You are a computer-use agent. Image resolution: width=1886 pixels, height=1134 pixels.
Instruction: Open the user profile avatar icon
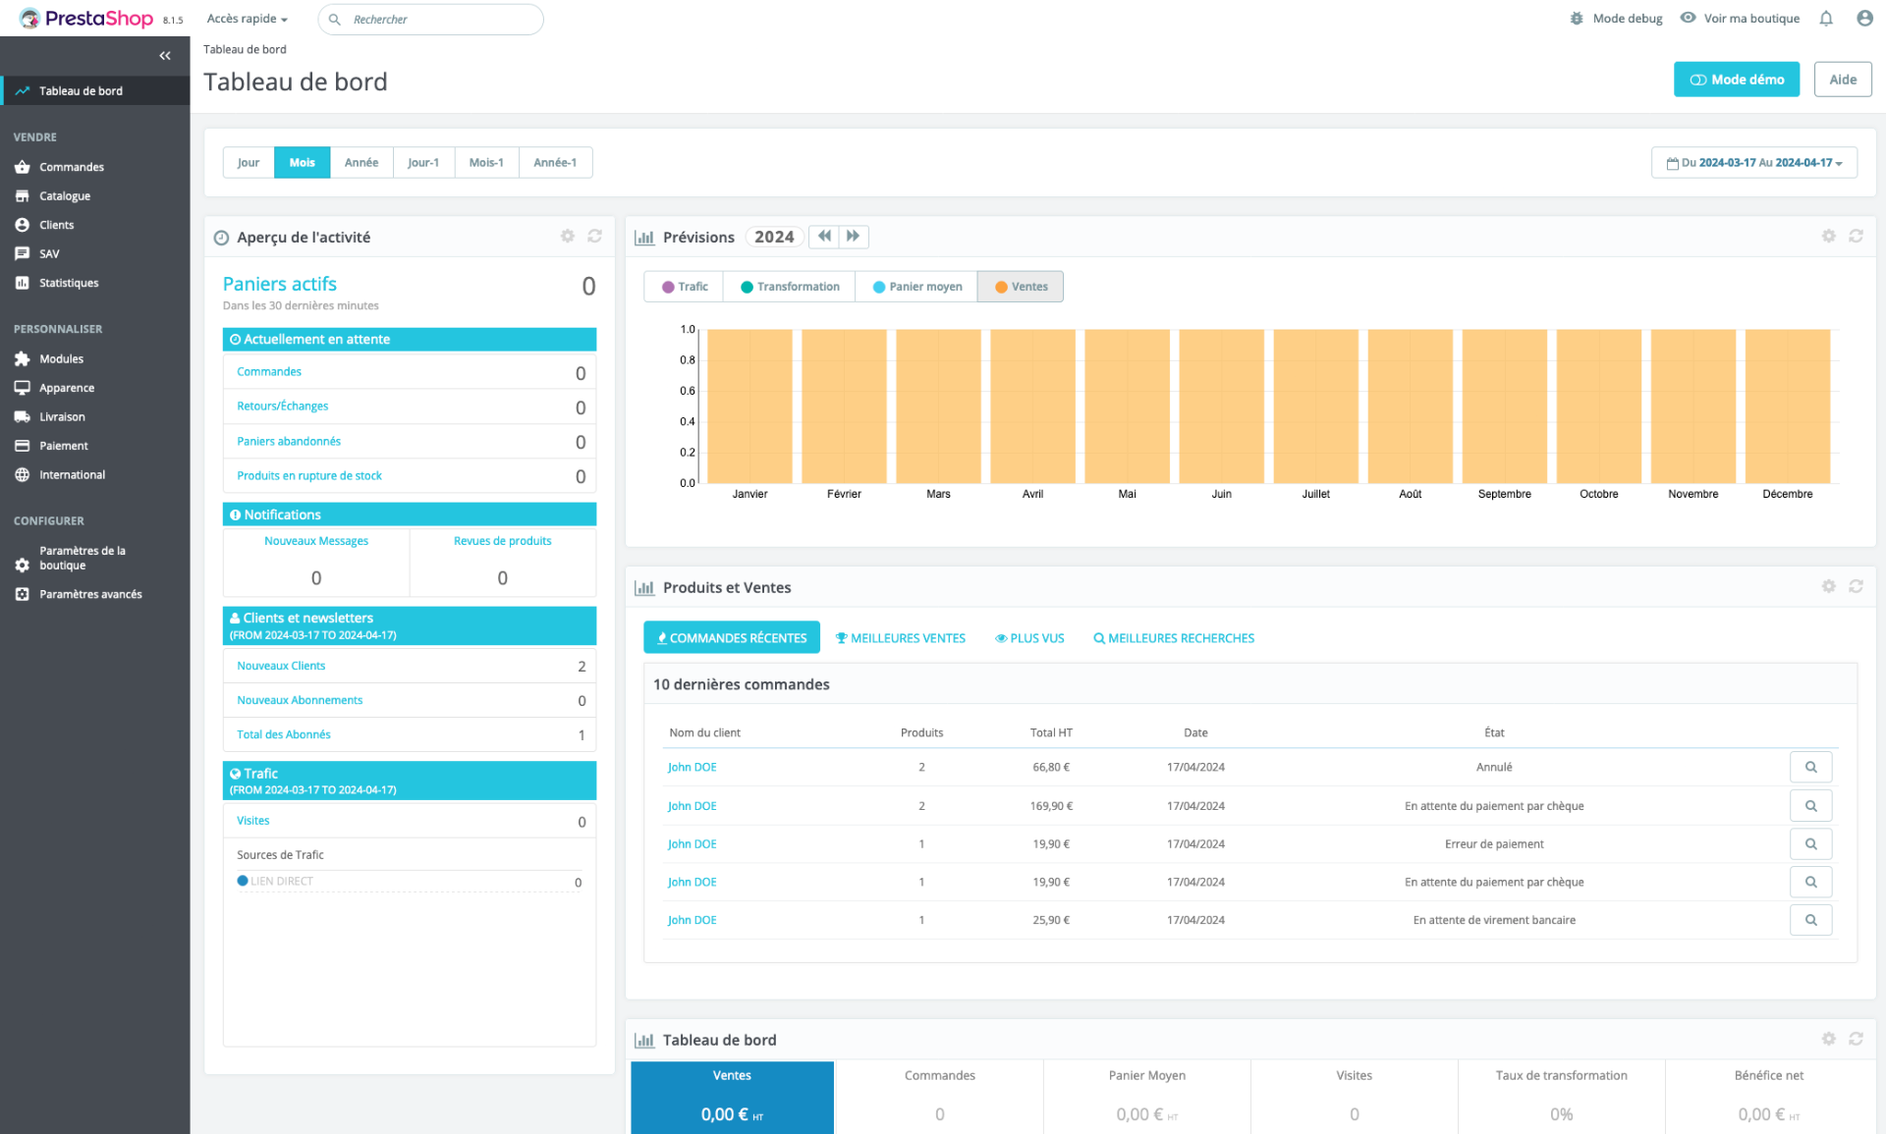click(x=1864, y=19)
